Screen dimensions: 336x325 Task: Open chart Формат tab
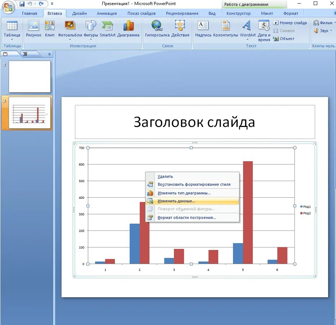tap(291, 13)
